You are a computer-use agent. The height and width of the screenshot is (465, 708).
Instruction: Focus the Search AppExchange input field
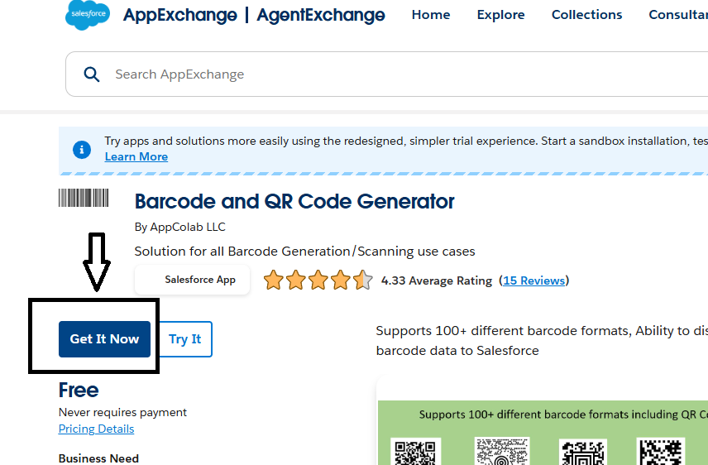pos(387,74)
